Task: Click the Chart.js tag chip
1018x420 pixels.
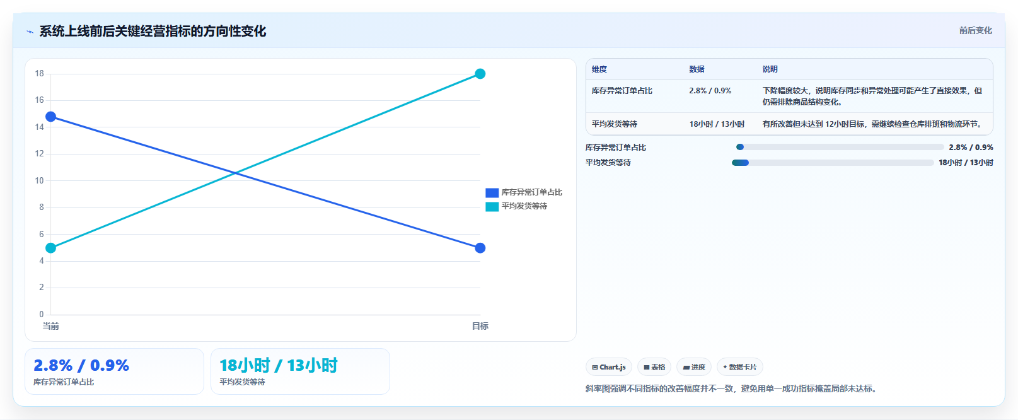Action: coord(609,367)
